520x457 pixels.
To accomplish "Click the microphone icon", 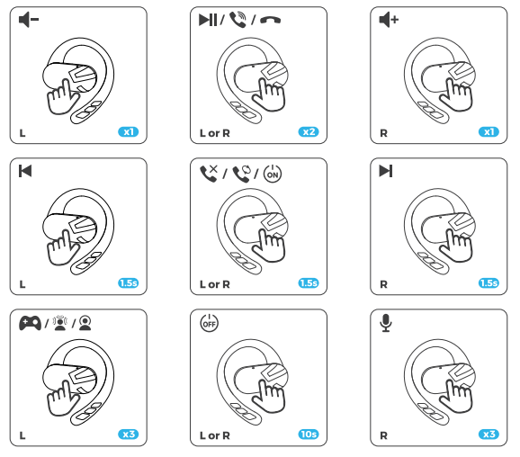I will coord(386,323).
